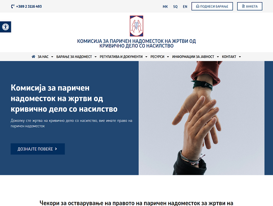Viewport: 273px width, 206px height.
Task: Click the arrow icon in Дознајте повеќе
Action: pos(56,149)
